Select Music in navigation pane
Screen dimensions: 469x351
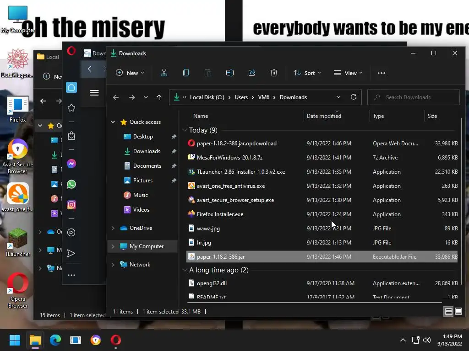[x=140, y=195]
